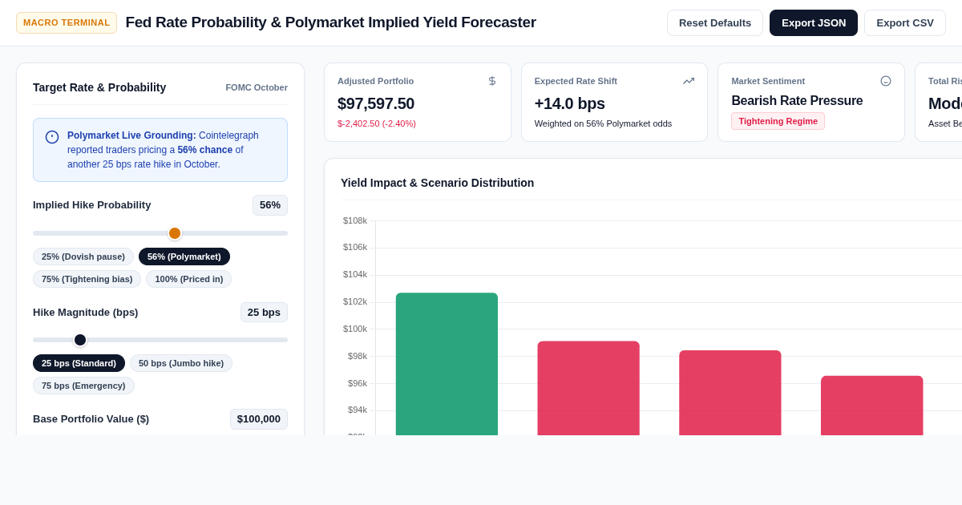Click the dollar sign icon on Adjusted Portfolio card
The width and height of the screenshot is (962, 505).
(492, 81)
